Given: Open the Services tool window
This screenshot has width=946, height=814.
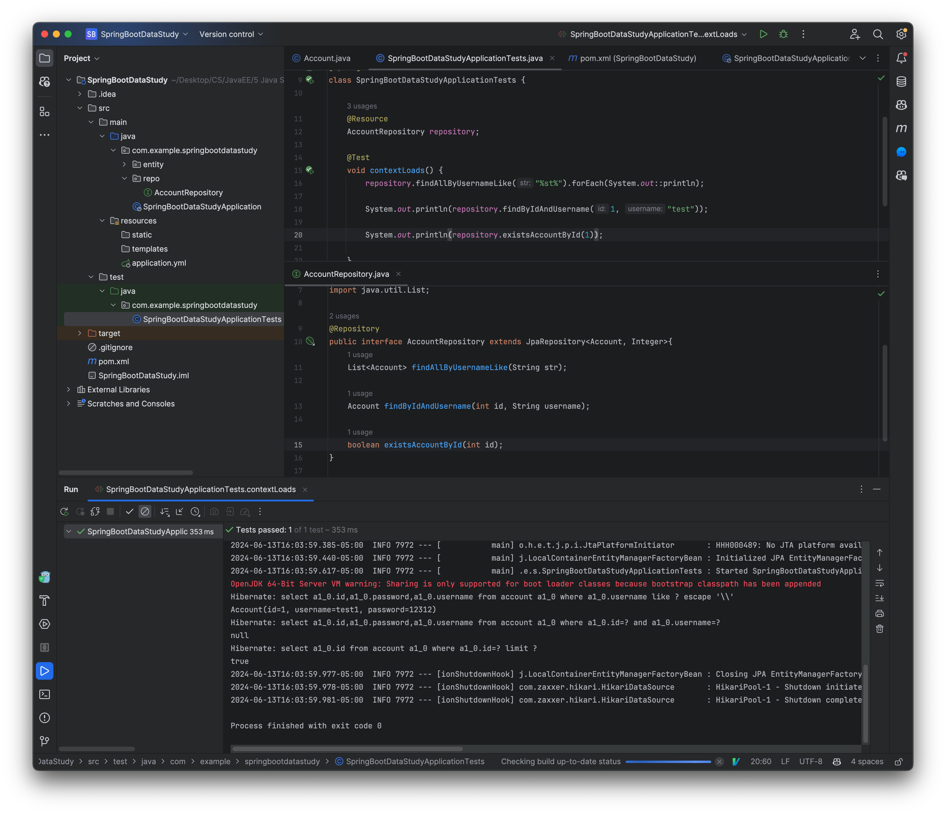Looking at the screenshot, I should point(44,624).
